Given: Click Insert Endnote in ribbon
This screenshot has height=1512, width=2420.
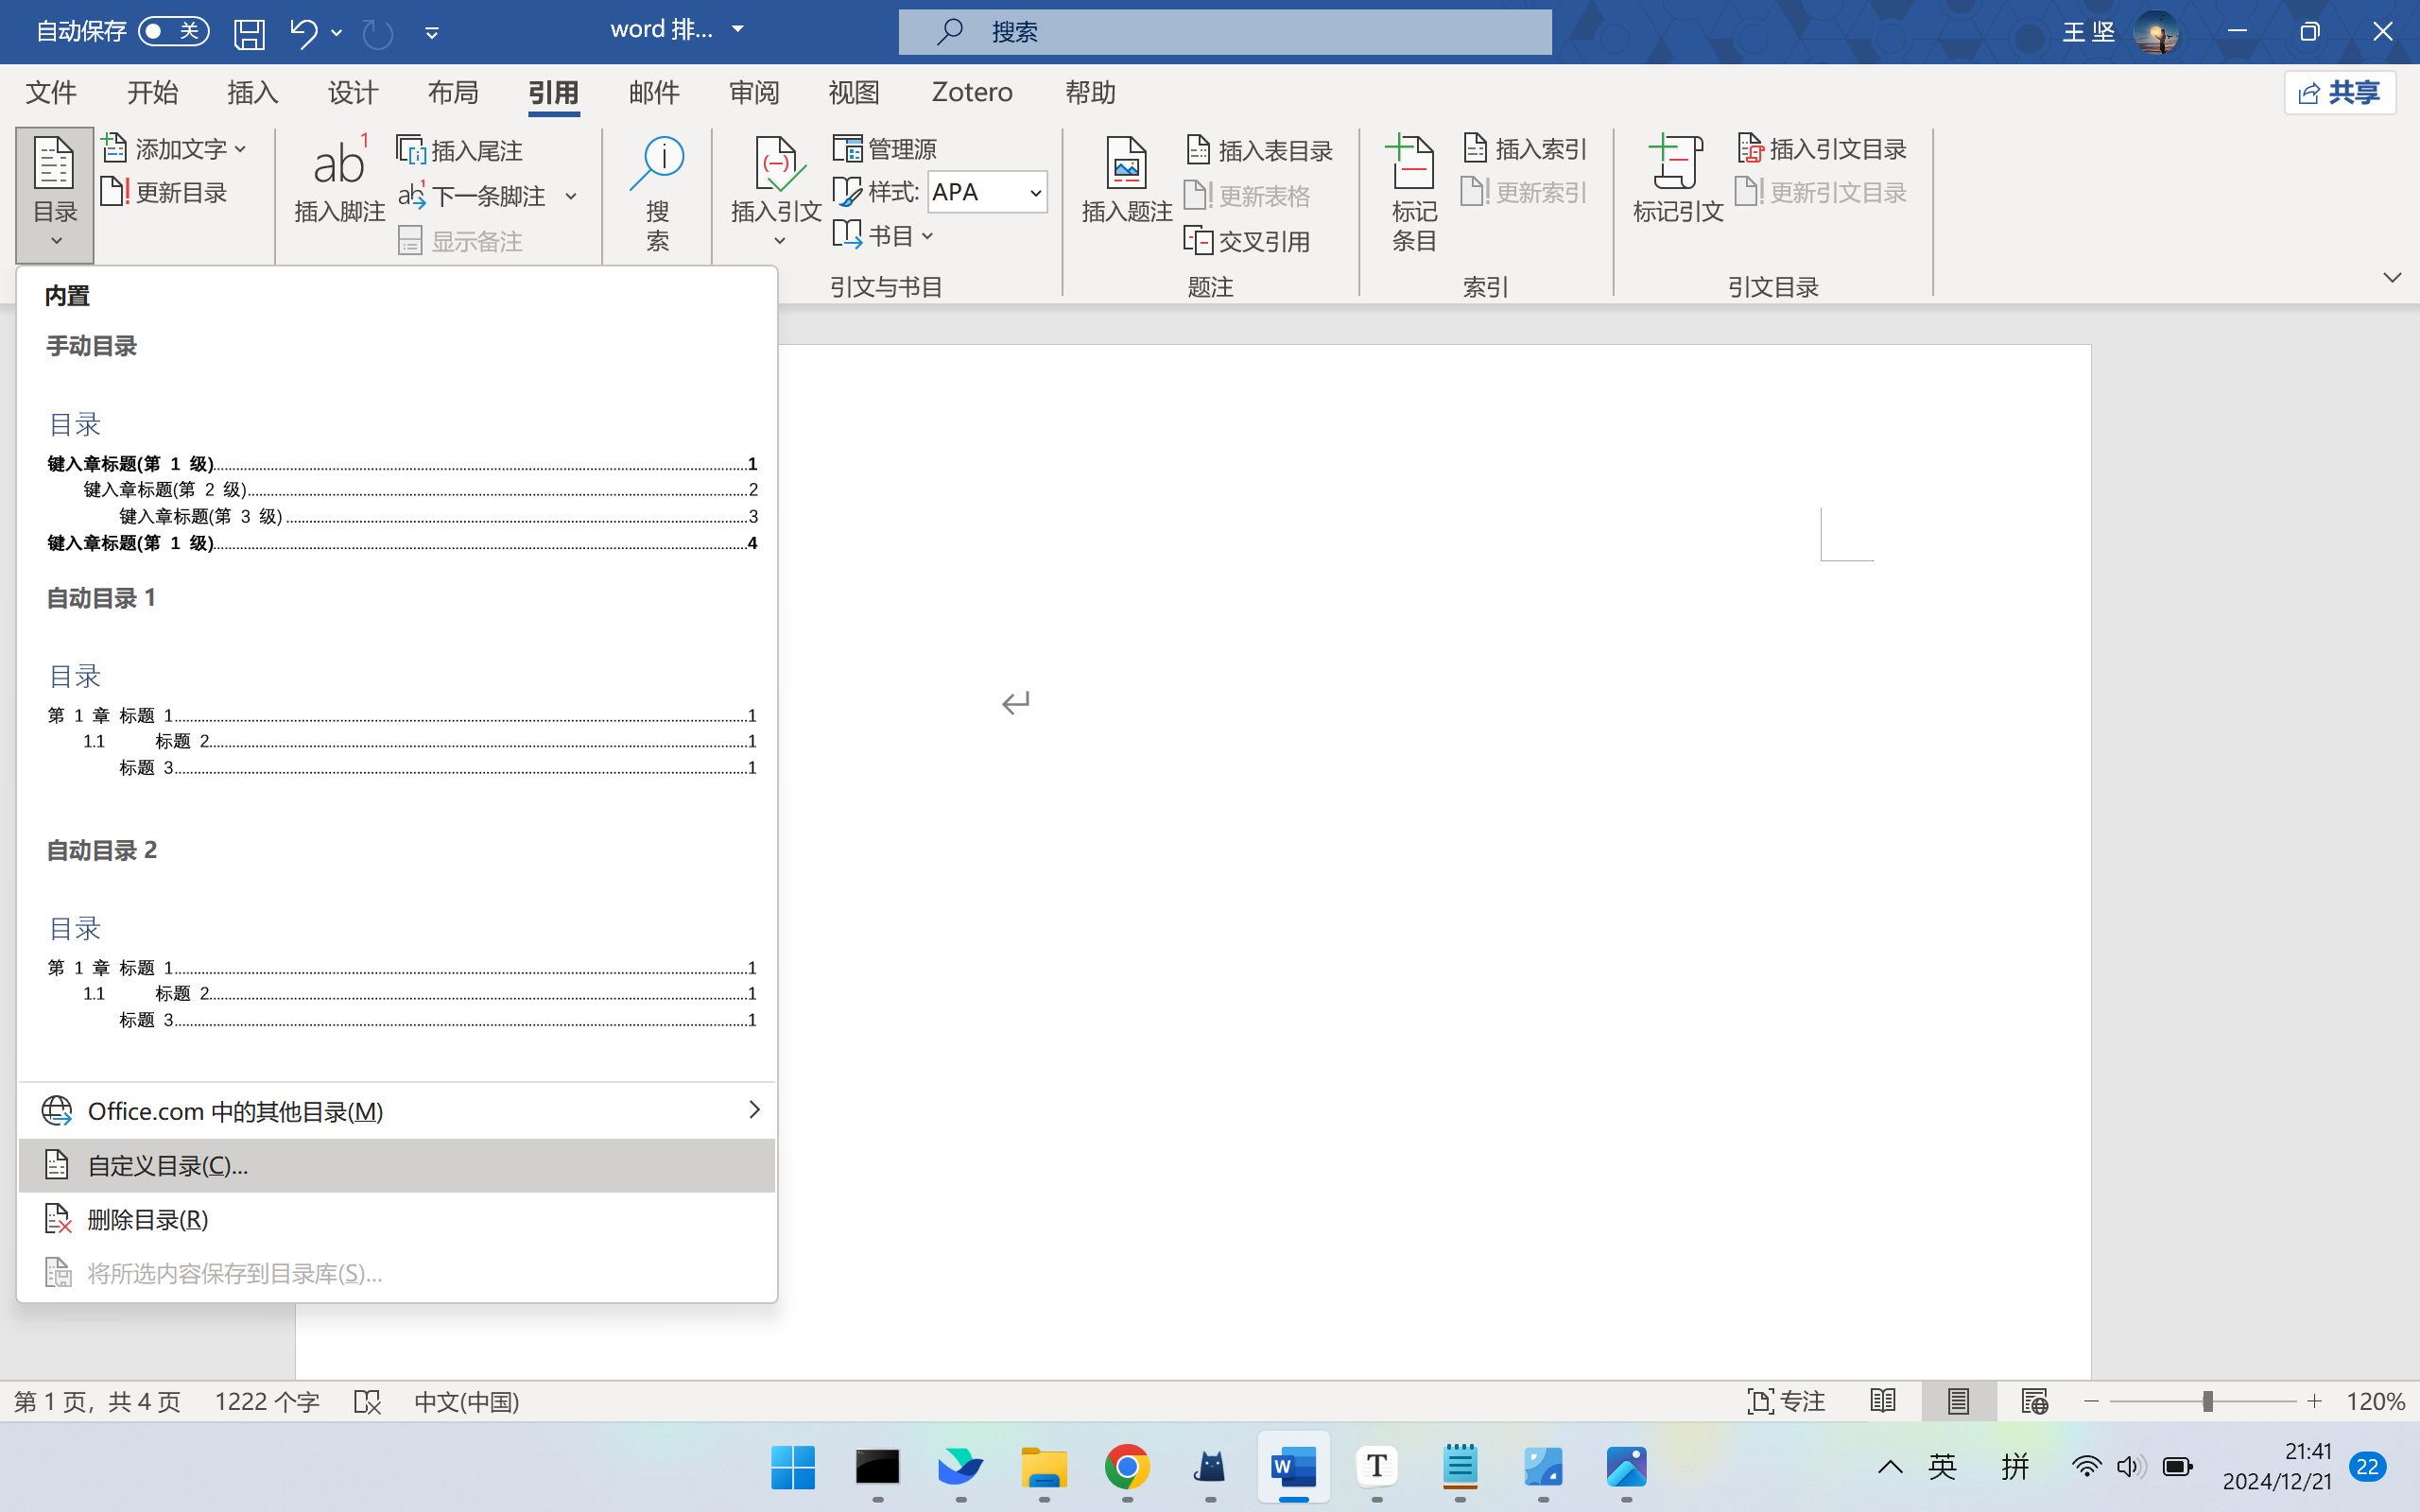Looking at the screenshot, I should coord(461,150).
